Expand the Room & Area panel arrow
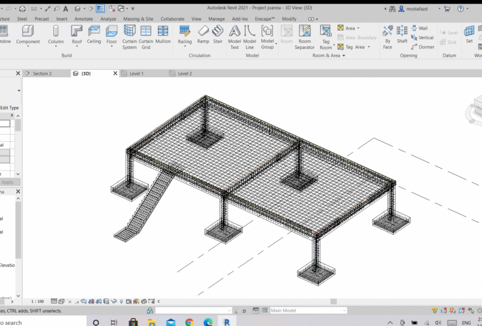This screenshot has width=482, height=326. click(x=344, y=56)
